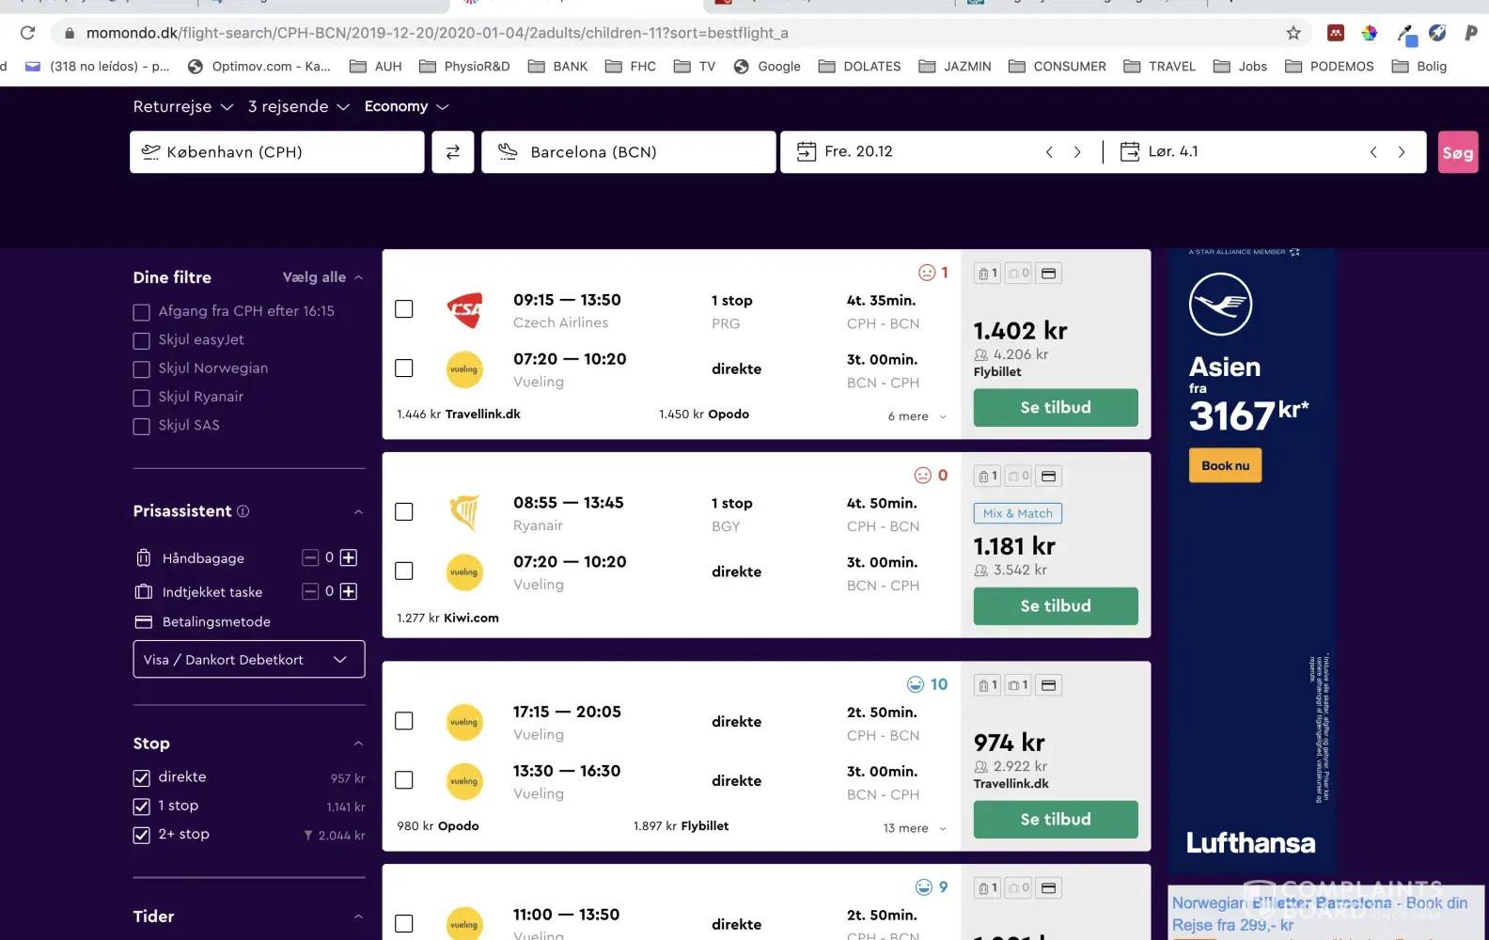Enable Skjul Ryanair filter
The width and height of the screenshot is (1489, 940).
coord(142,398)
